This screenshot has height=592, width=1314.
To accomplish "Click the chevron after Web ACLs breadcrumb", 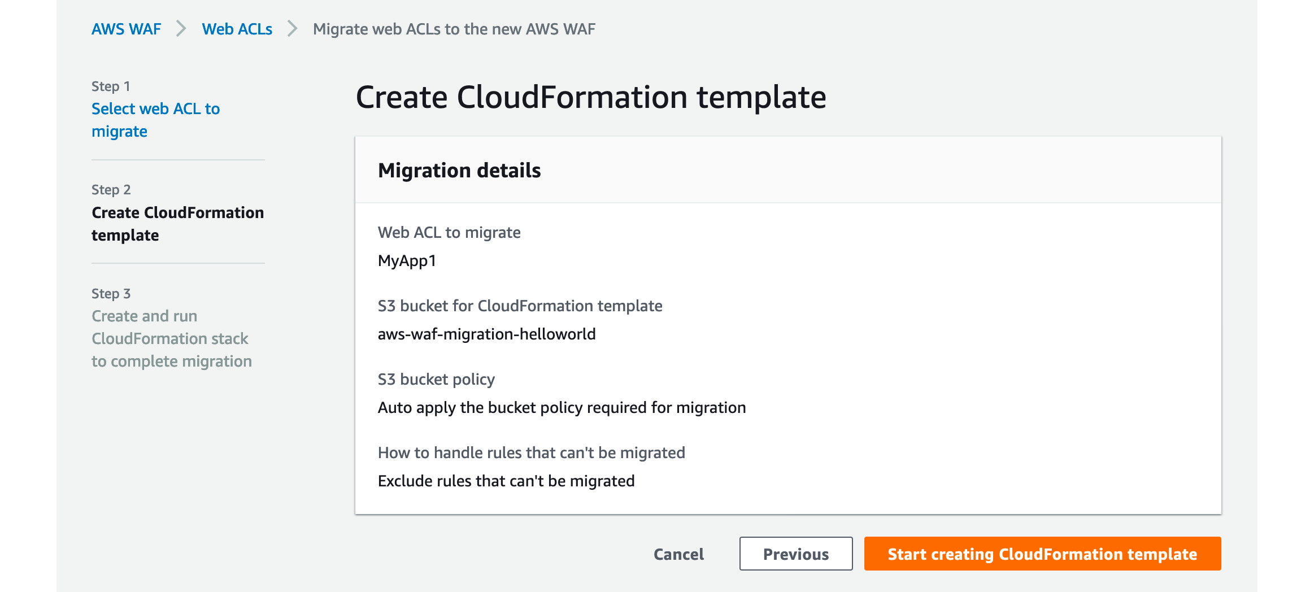I will pos(291,29).
